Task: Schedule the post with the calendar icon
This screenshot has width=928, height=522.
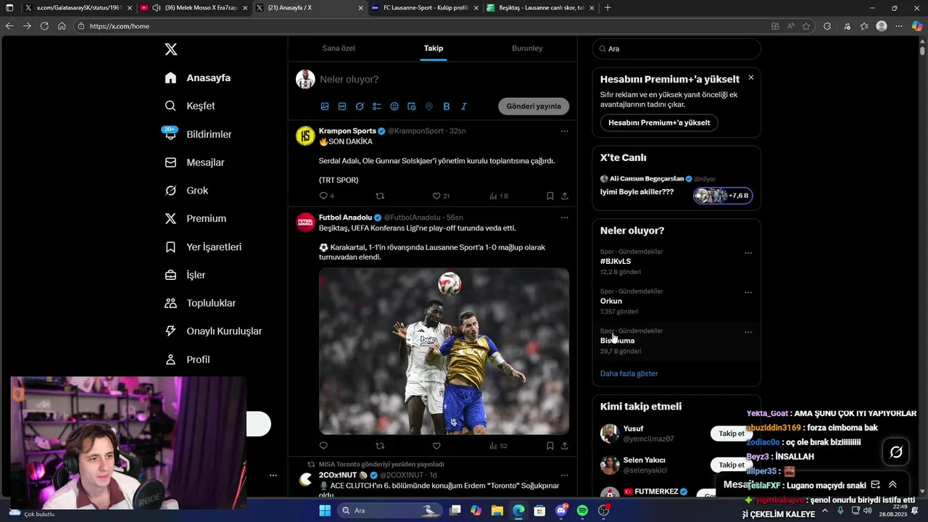Action: coord(412,107)
